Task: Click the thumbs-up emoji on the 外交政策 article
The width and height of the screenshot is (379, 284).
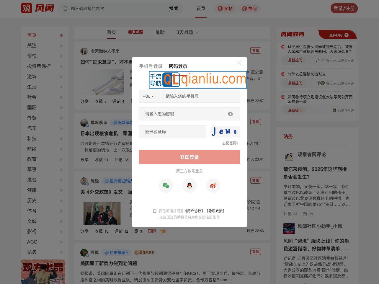Action: pyautogui.click(x=163, y=231)
